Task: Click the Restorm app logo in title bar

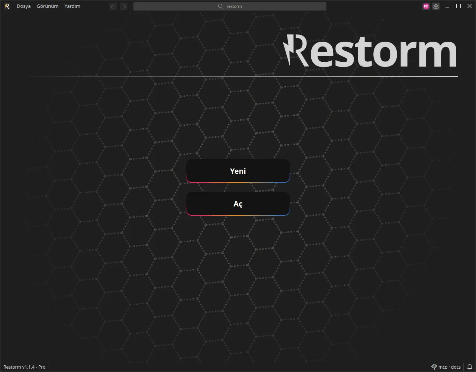Action: (x=7, y=6)
